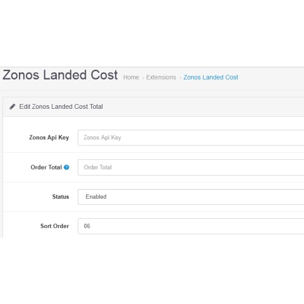Click the chevron separator after Extensions
Viewport: 304px width, 304px height.
[180, 78]
